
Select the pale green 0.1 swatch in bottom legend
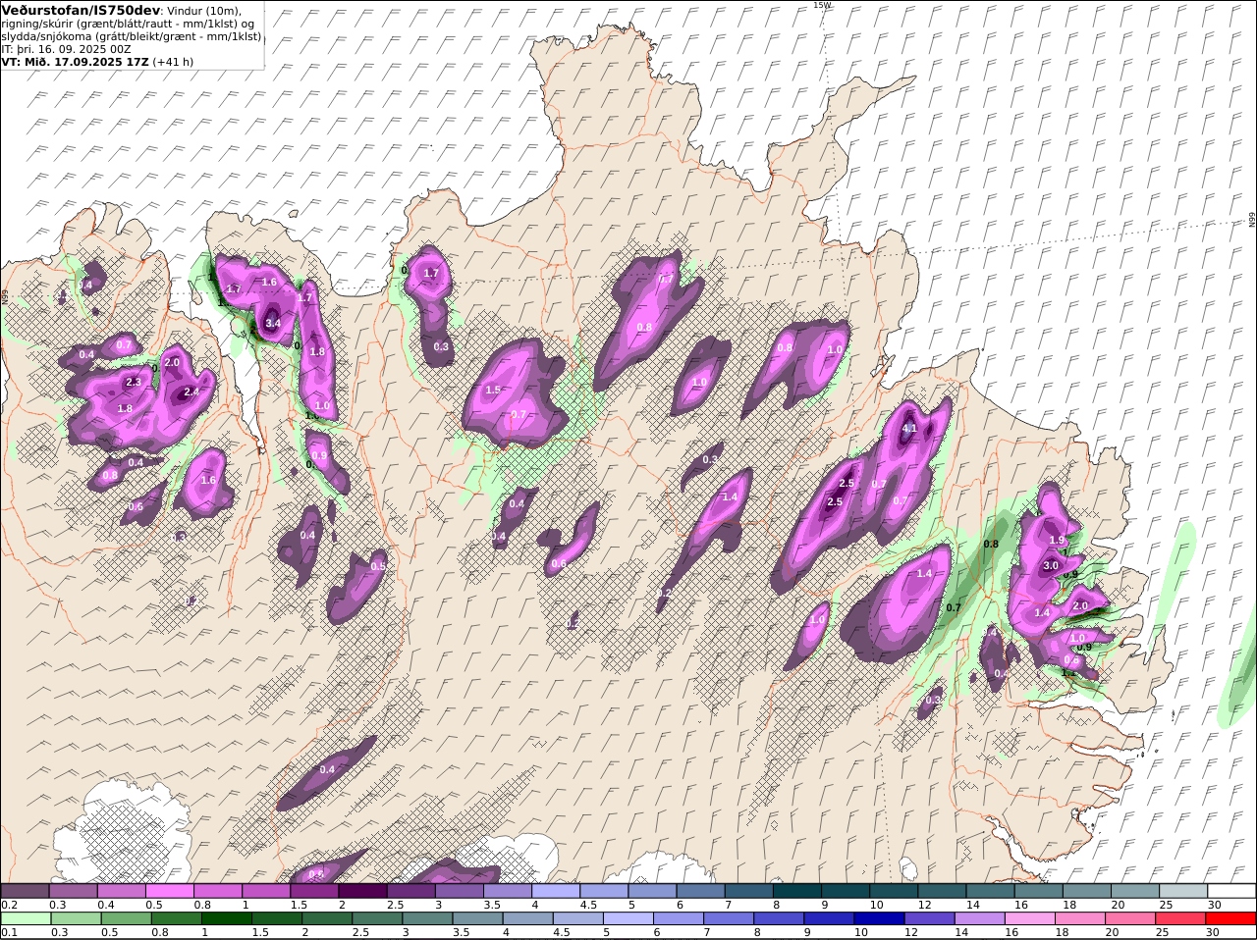point(25,918)
